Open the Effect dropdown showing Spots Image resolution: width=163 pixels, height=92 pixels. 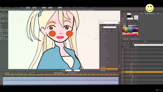pos(130,21)
